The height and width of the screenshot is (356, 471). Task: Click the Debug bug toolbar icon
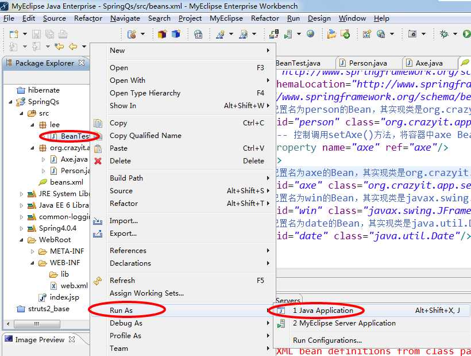(x=443, y=34)
